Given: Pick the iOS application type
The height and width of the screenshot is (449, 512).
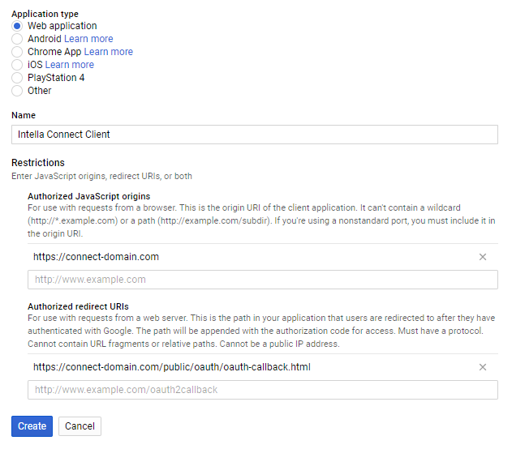Looking at the screenshot, I should pos(17,65).
